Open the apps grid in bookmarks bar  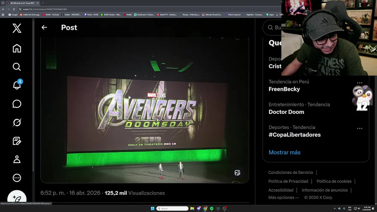[3, 14]
